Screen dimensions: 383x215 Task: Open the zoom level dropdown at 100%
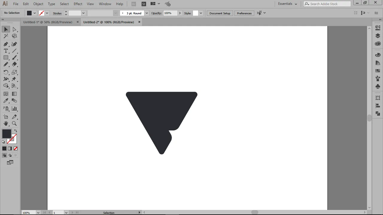38,213
